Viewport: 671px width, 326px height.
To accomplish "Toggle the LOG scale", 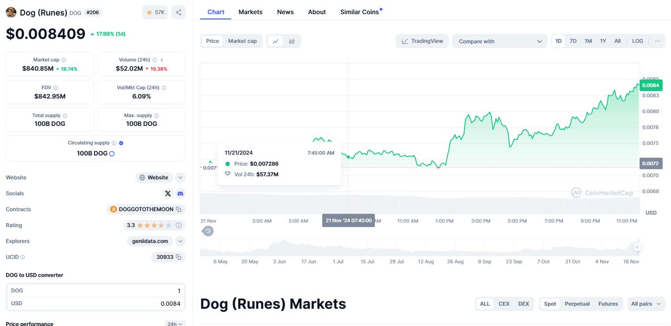I will point(637,41).
